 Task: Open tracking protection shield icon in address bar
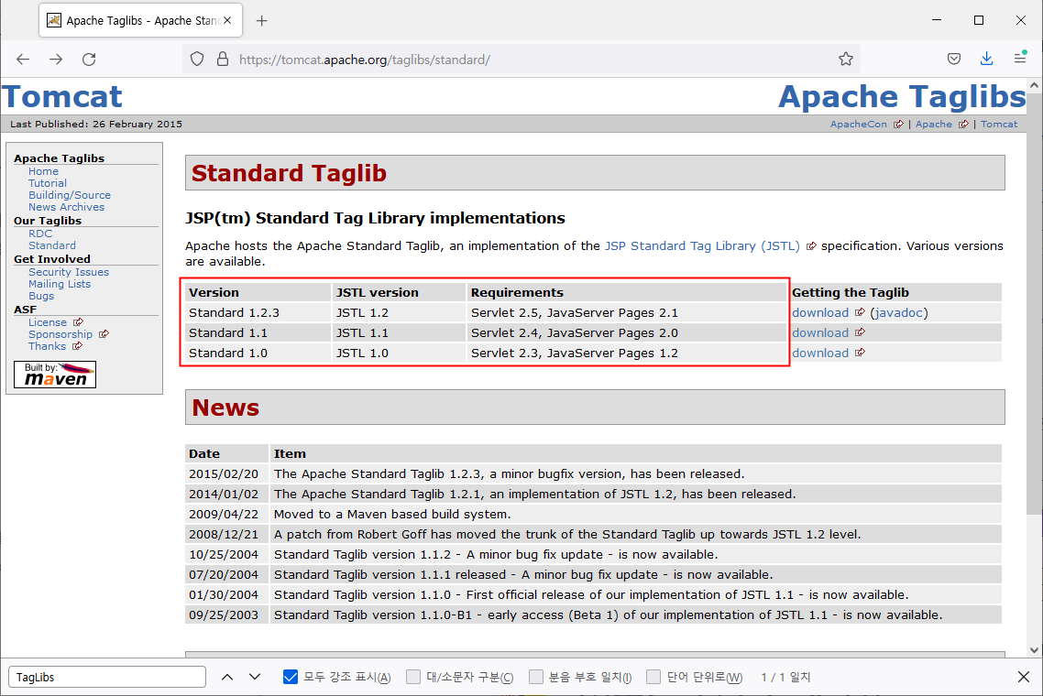(x=197, y=60)
